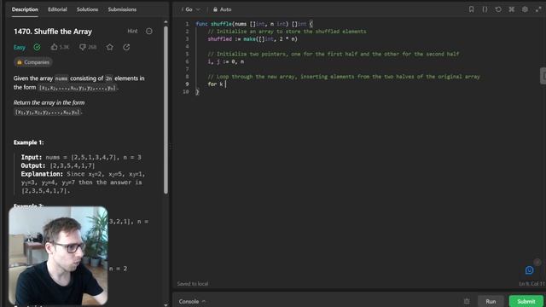Click the down arrow of description scrollbar
The width and height of the screenshot is (546, 307).
166,305
